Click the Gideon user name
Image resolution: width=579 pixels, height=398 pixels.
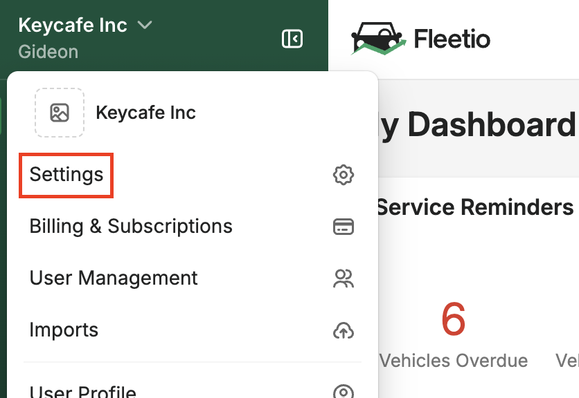tap(48, 52)
